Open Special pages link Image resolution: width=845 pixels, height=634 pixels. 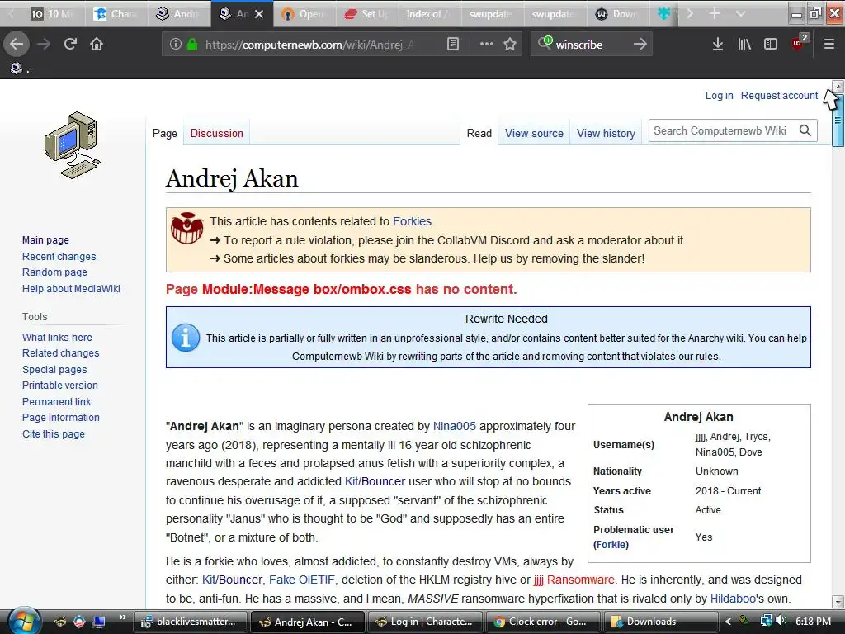[54, 370]
